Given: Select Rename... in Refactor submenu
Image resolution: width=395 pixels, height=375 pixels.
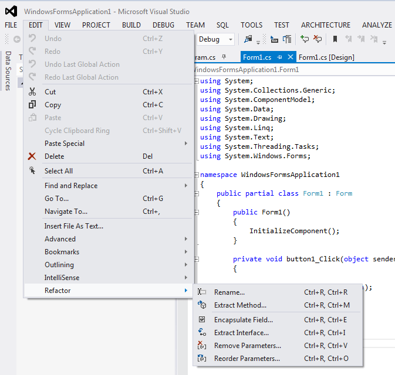Looking at the screenshot, I should pyautogui.click(x=278, y=292).
